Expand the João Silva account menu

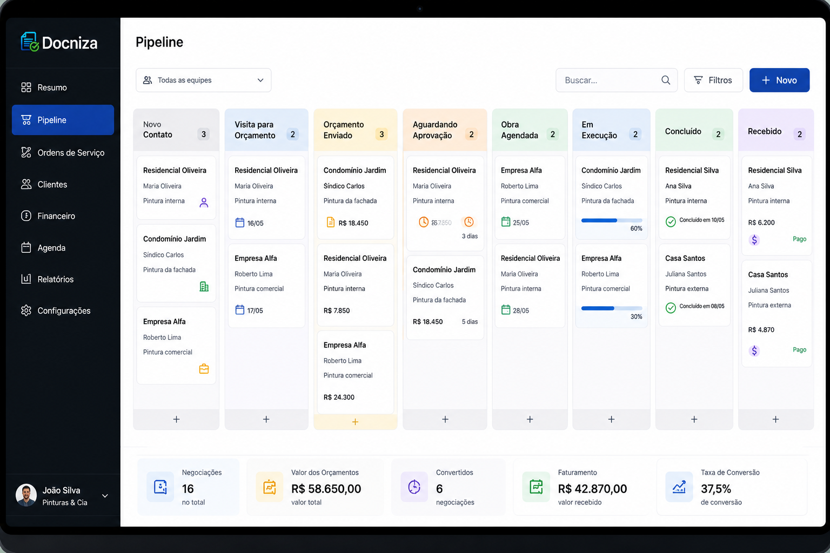(x=105, y=496)
